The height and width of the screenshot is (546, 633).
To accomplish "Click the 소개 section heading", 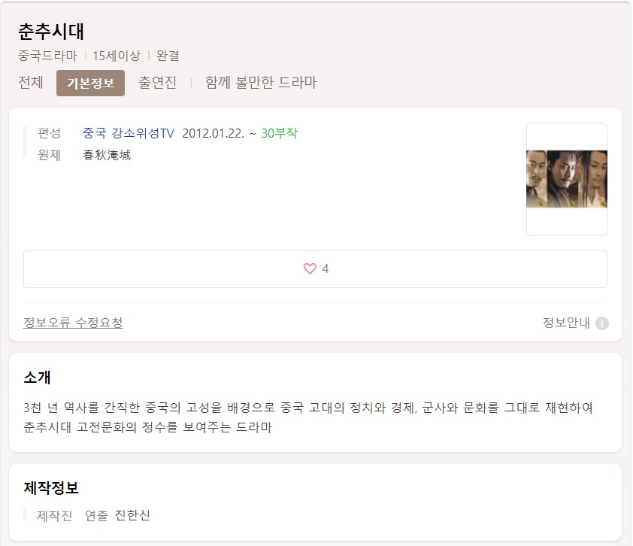I will 37,378.
